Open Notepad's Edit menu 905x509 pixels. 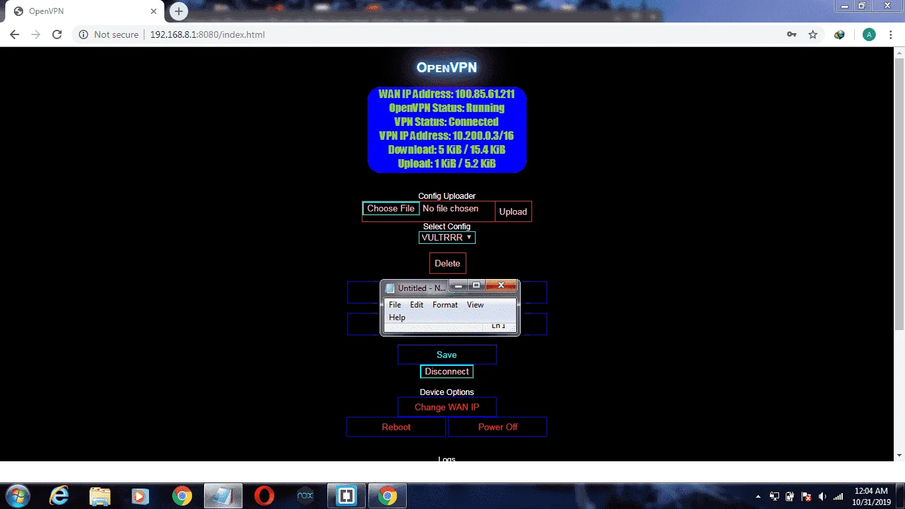coord(417,305)
